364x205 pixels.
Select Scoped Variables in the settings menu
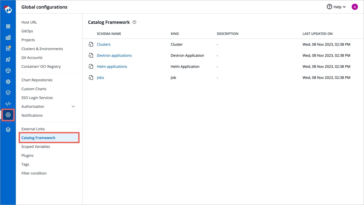pos(36,147)
